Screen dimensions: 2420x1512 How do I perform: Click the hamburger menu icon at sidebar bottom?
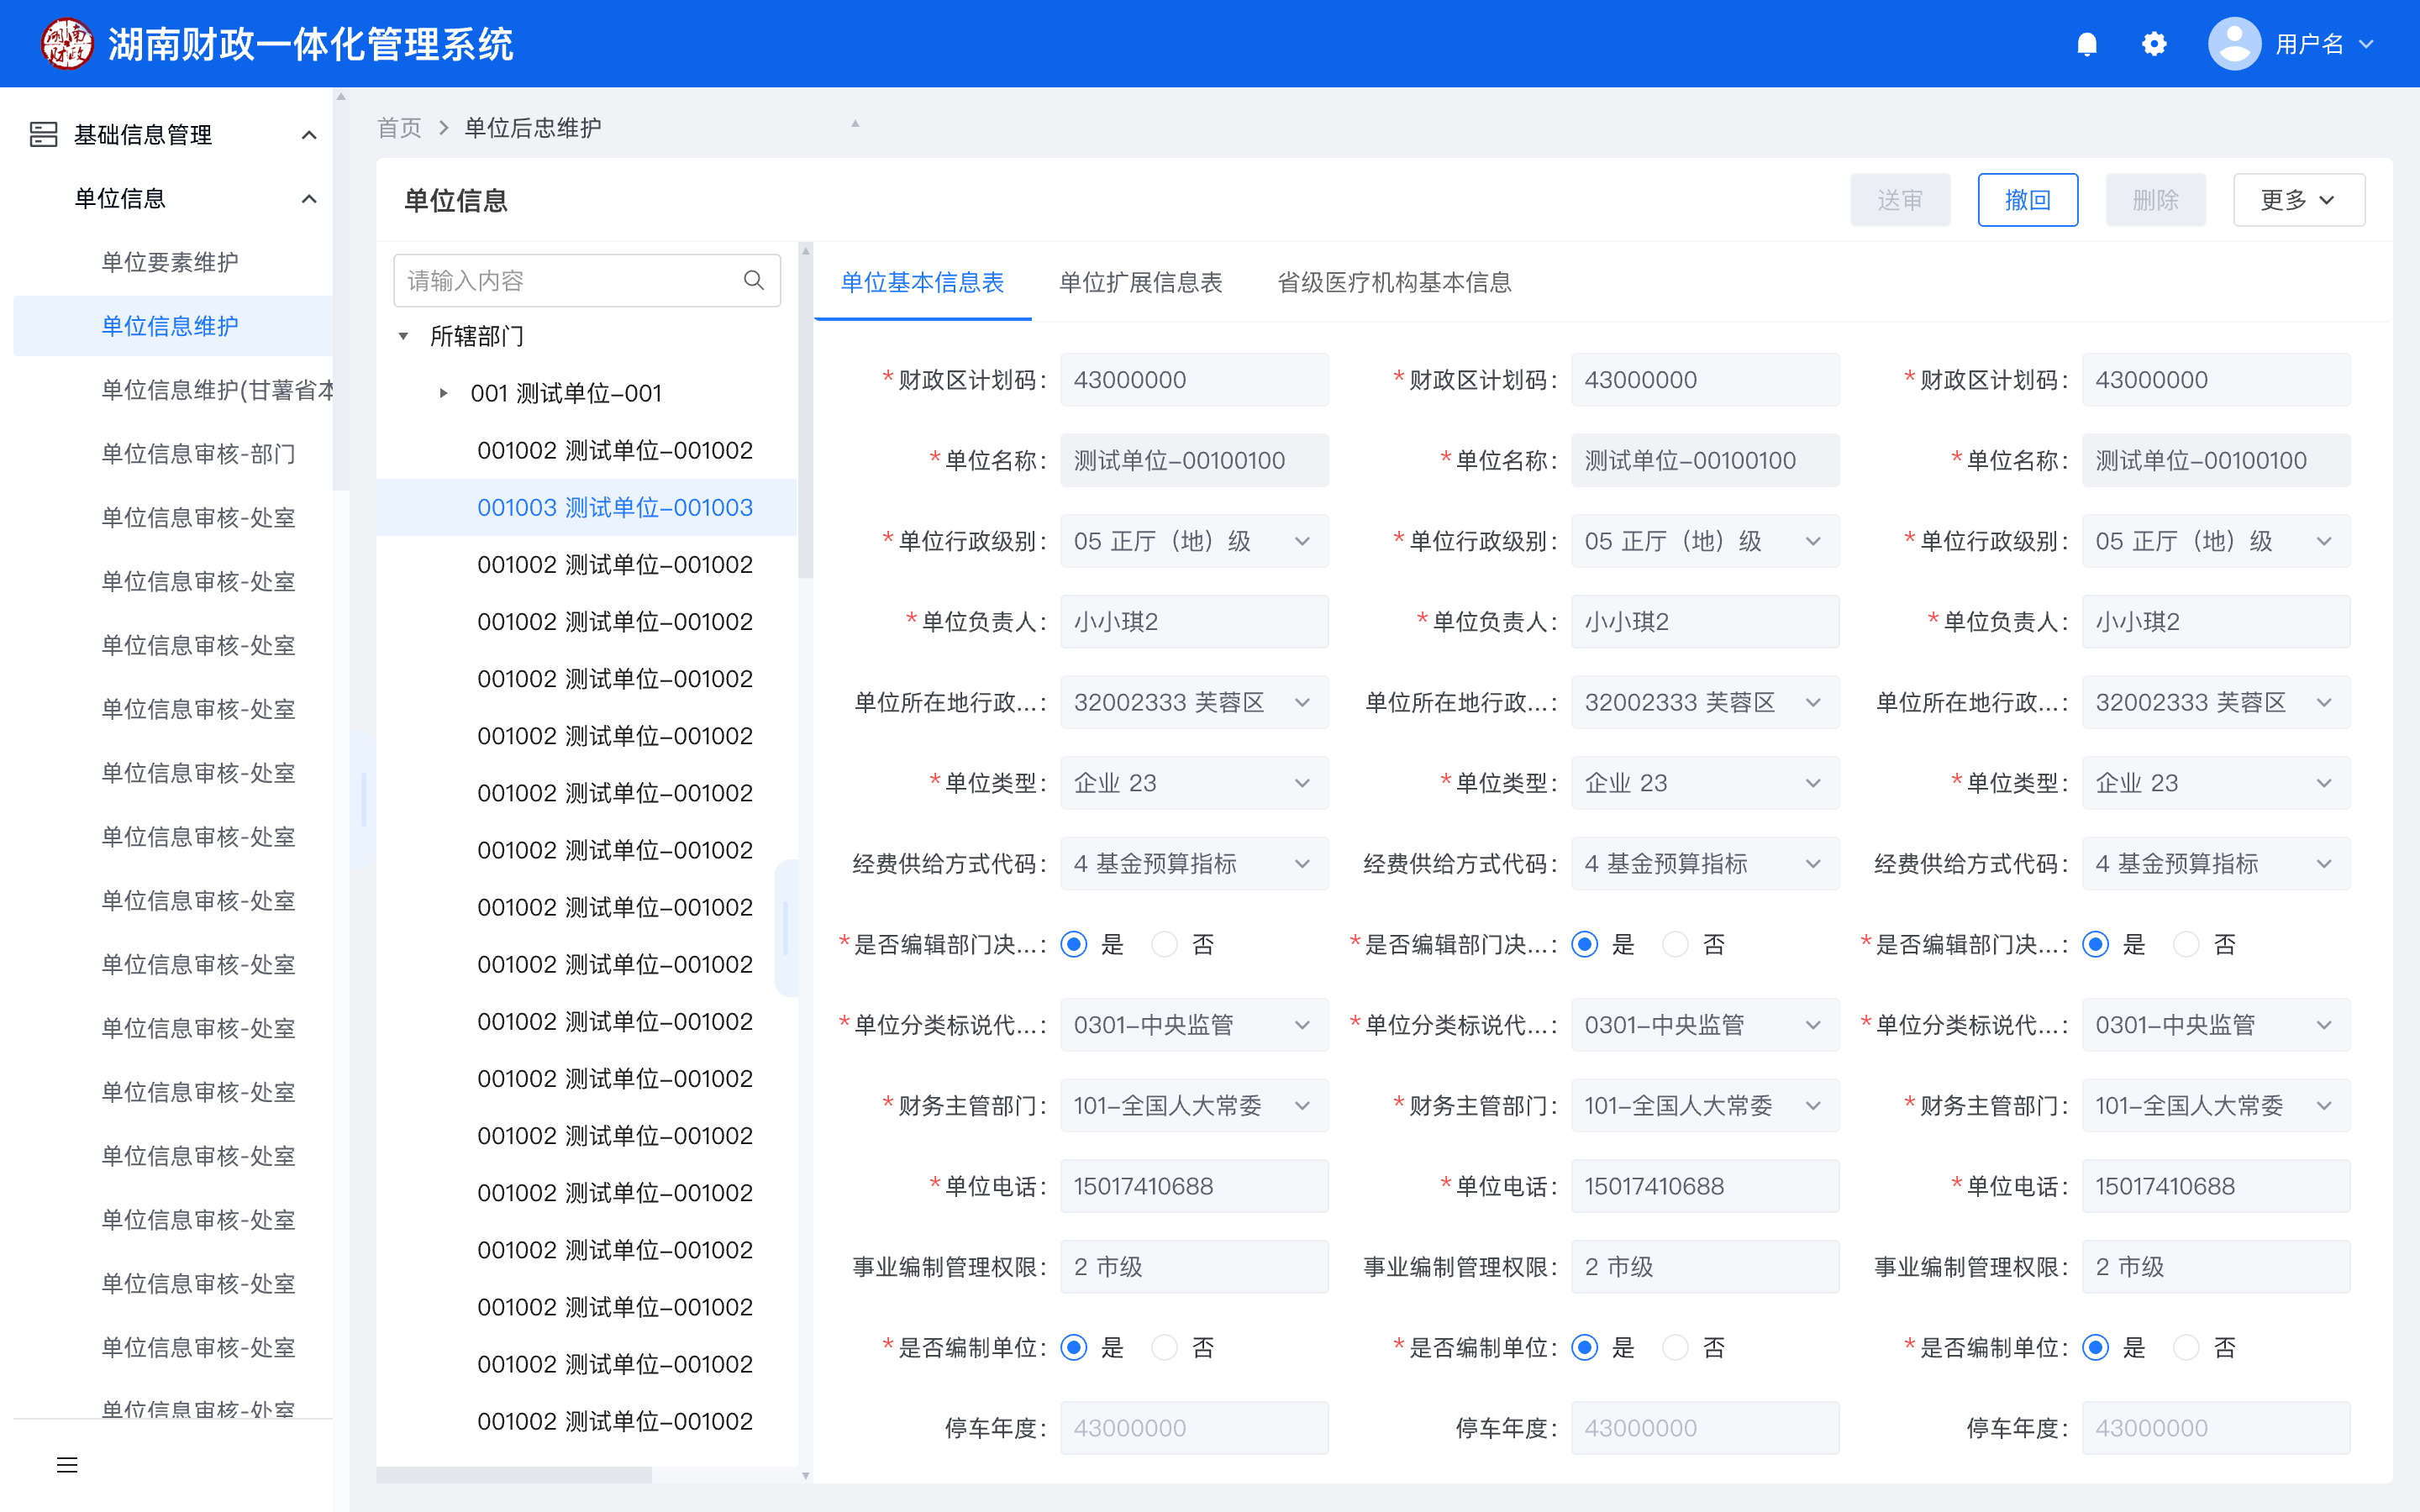67,1465
